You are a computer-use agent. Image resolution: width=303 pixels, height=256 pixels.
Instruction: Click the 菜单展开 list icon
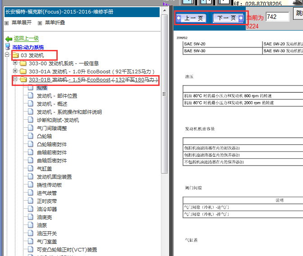click(7, 23)
